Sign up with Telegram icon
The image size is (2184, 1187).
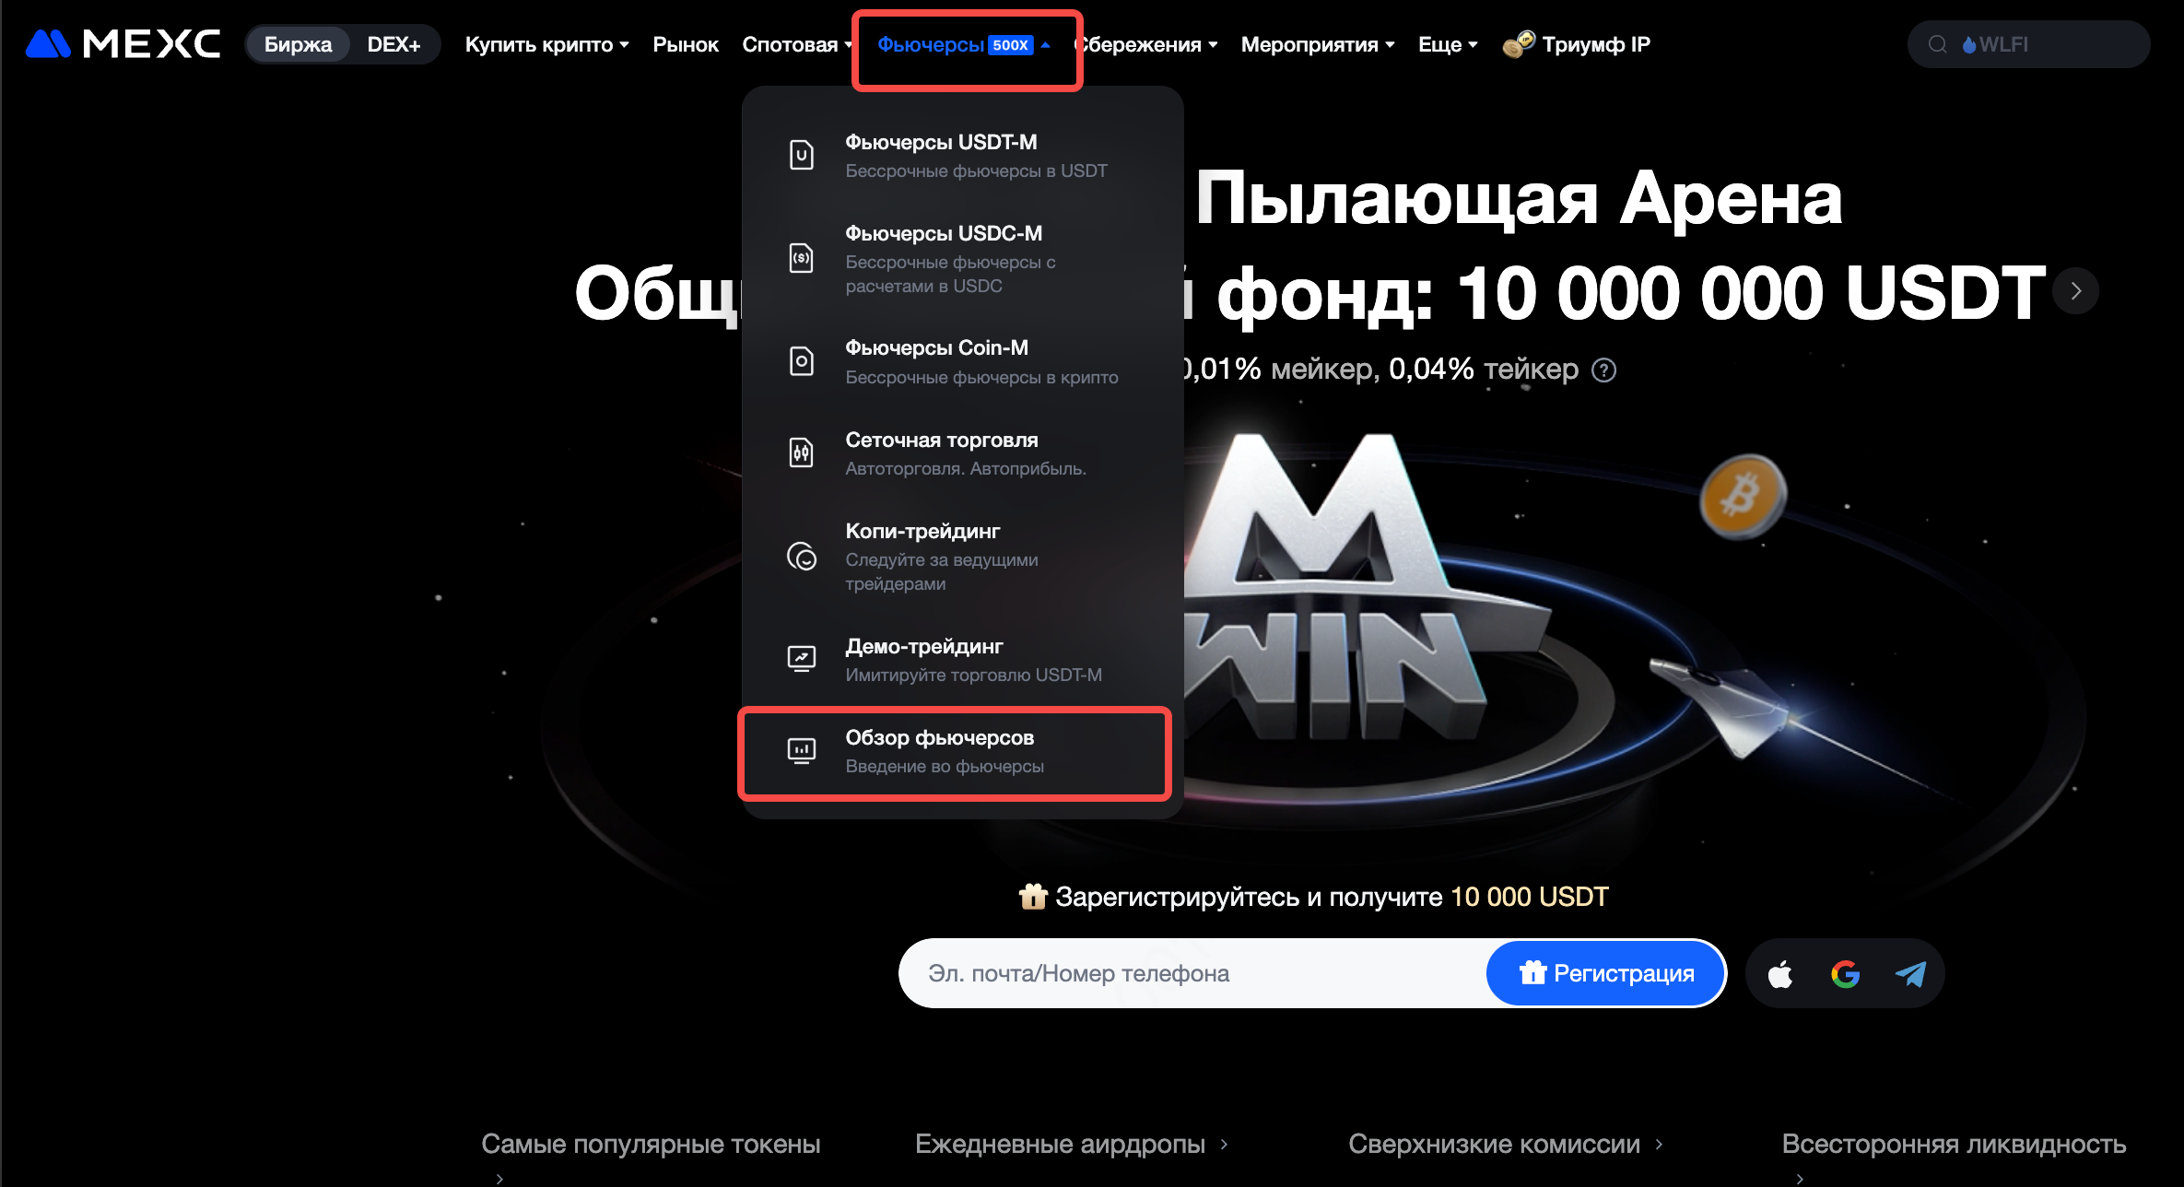click(1909, 973)
